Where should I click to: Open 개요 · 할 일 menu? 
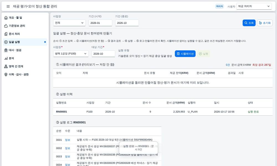[25, 18]
